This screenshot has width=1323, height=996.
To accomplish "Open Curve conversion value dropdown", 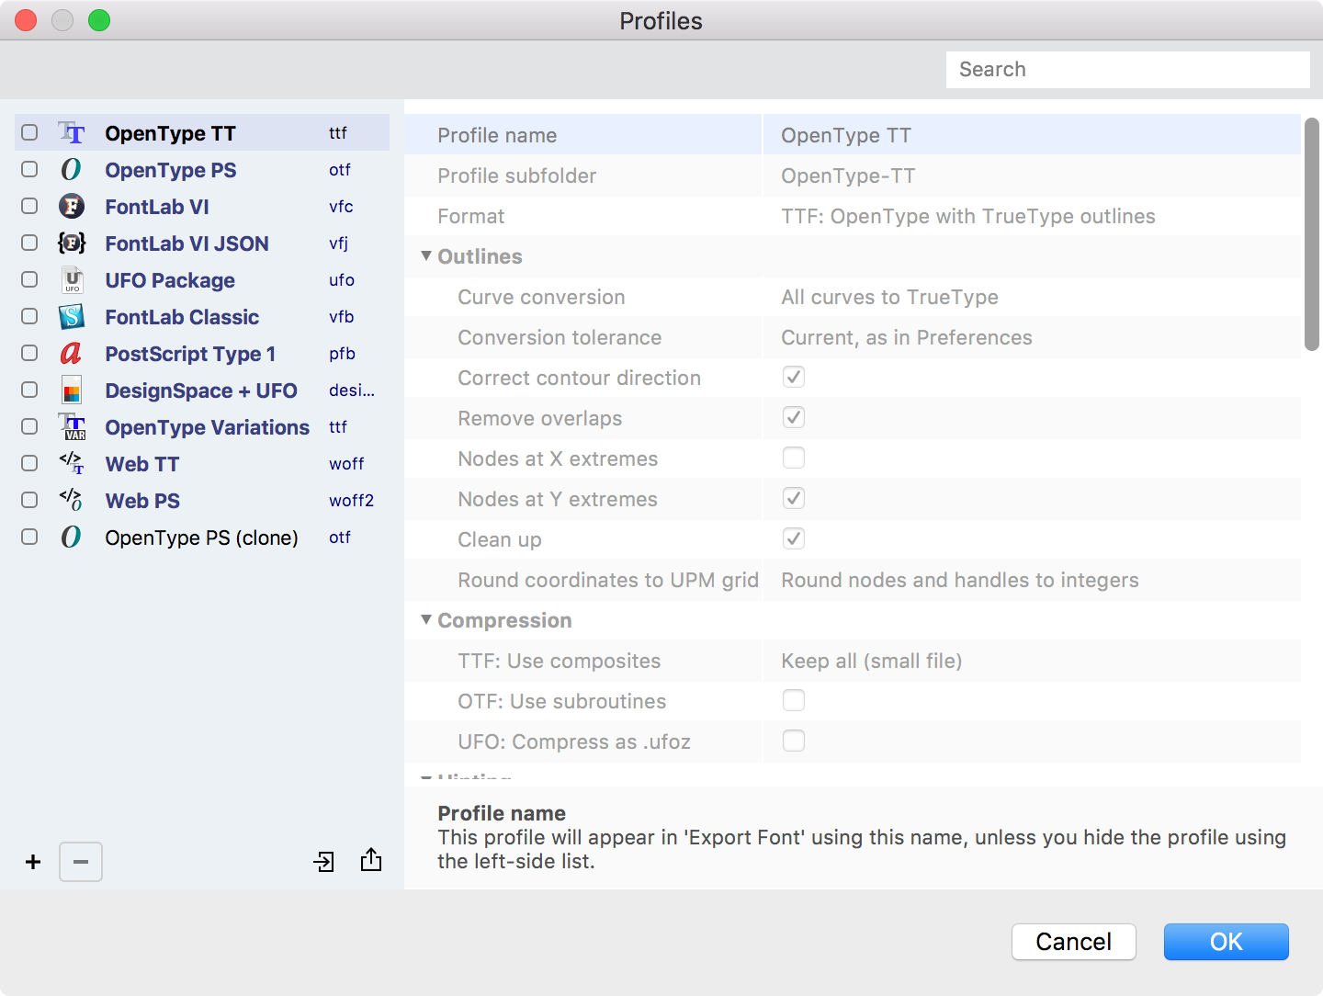I will click(x=1032, y=297).
